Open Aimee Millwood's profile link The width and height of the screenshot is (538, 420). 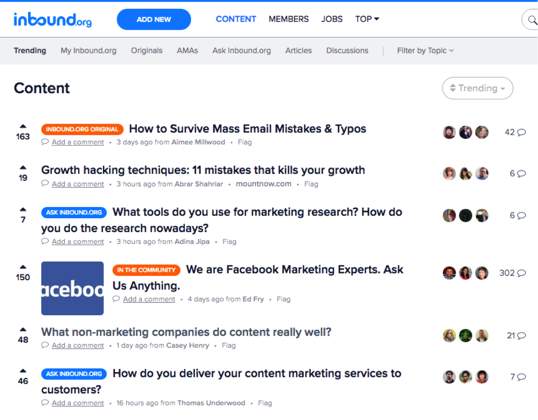[x=198, y=142]
